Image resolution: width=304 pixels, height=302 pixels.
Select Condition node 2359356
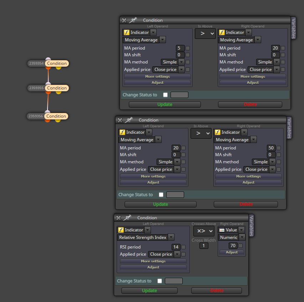56,116
